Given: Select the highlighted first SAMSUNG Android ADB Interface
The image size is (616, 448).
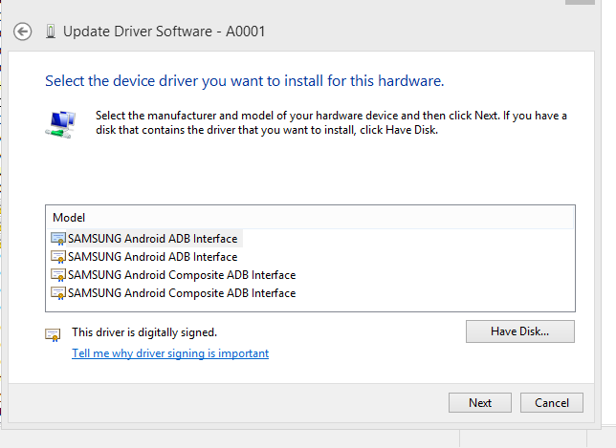Looking at the screenshot, I should pos(145,239).
